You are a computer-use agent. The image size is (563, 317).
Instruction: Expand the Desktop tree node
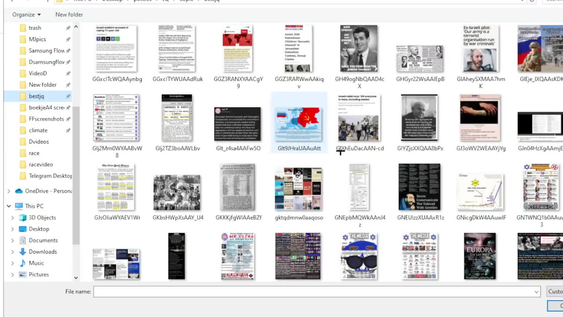pyautogui.click(x=13, y=229)
